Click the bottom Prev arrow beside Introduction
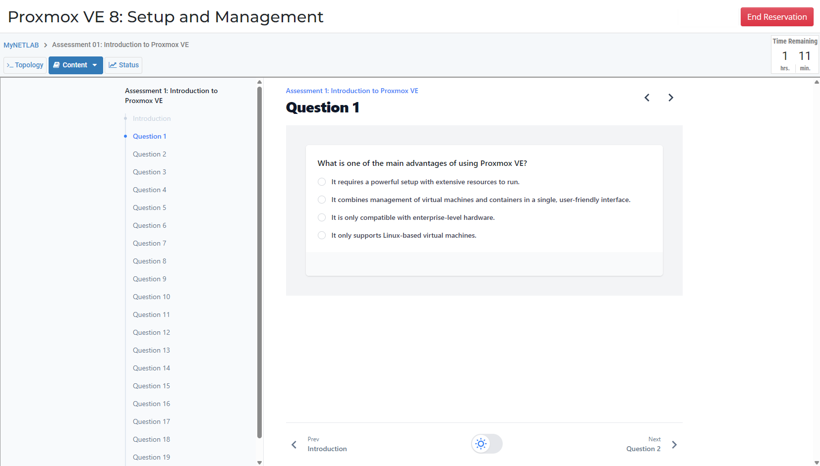This screenshot has height=466, width=820. tap(294, 445)
